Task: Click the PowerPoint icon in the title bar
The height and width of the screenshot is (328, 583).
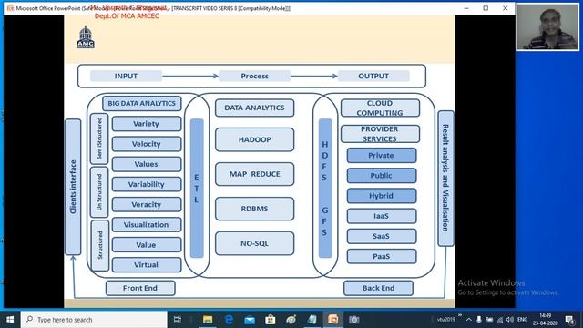Action: tap(10, 8)
